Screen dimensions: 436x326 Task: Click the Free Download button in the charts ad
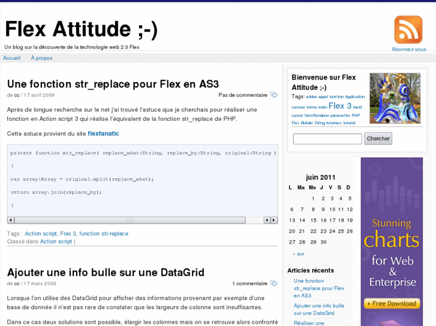tap(392, 303)
